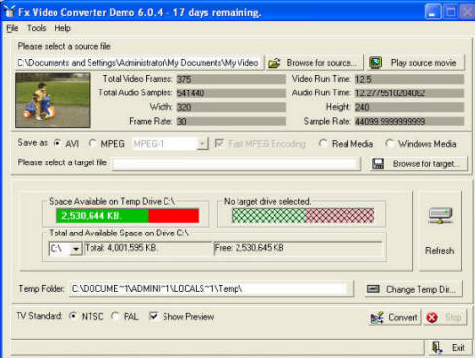Viewport: 475px width, 358px height.
Task: Toggle the Show Preview checkbox
Action: (x=153, y=316)
